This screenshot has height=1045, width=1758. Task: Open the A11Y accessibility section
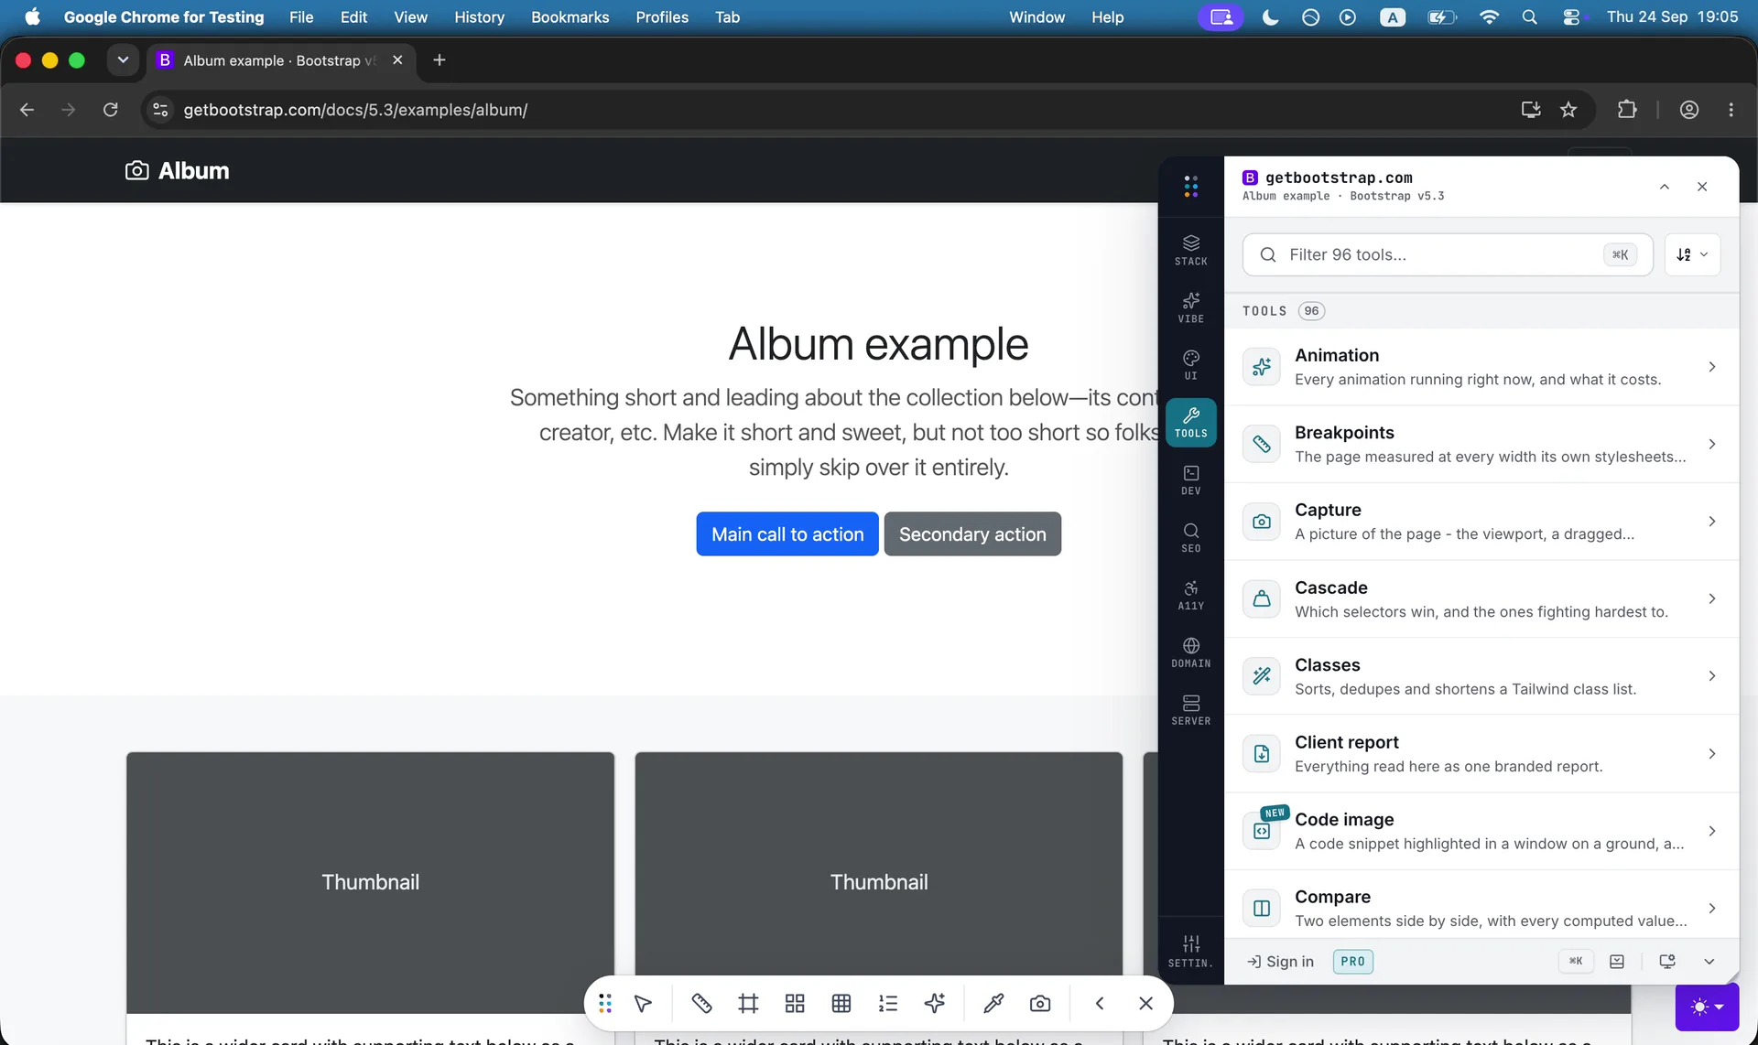1190,596
